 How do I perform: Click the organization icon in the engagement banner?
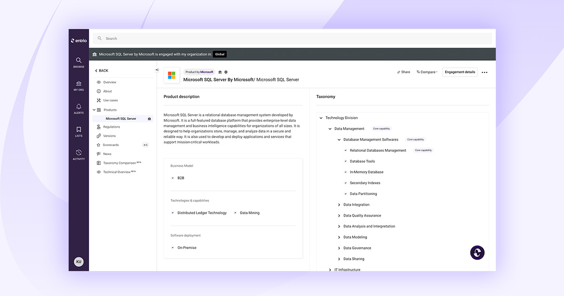(94, 54)
